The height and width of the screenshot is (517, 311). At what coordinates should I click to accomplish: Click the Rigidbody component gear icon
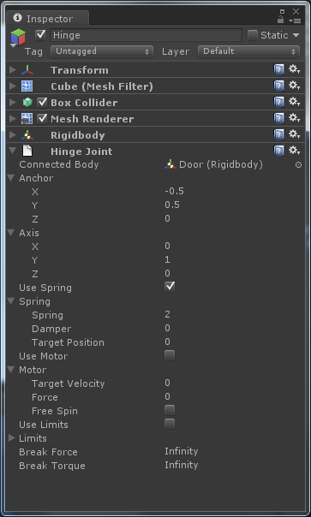[x=294, y=135]
